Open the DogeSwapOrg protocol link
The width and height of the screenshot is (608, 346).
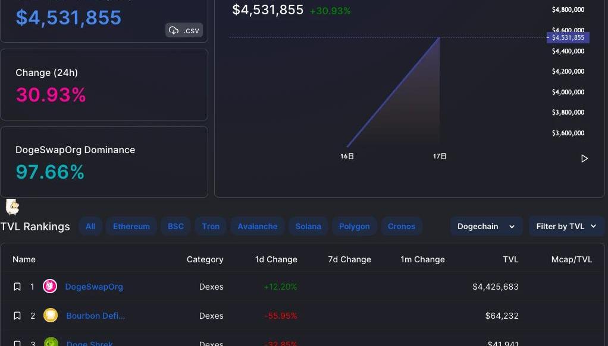[94, 287]
